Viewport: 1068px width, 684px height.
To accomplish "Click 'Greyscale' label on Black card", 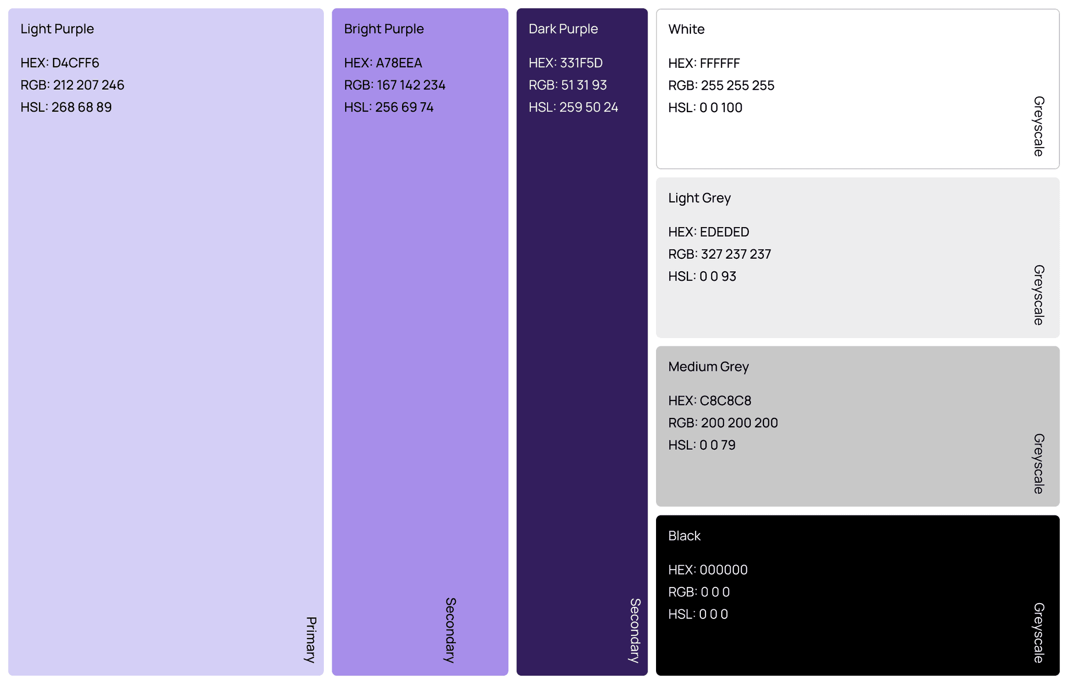I will tap(1039, 633).
